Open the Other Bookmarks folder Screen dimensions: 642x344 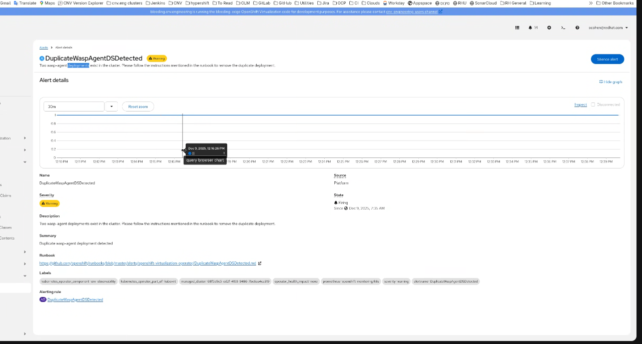click(x=614, y=3)
